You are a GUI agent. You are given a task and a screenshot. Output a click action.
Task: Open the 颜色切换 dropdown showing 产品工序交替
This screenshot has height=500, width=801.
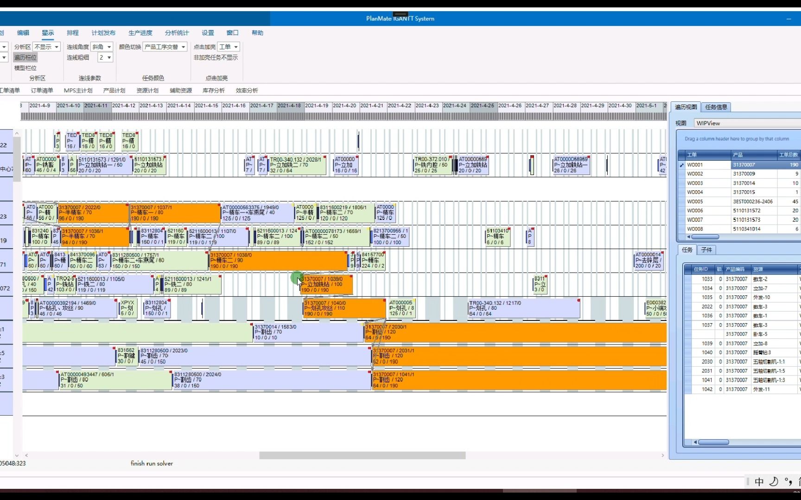pos(165,47)
